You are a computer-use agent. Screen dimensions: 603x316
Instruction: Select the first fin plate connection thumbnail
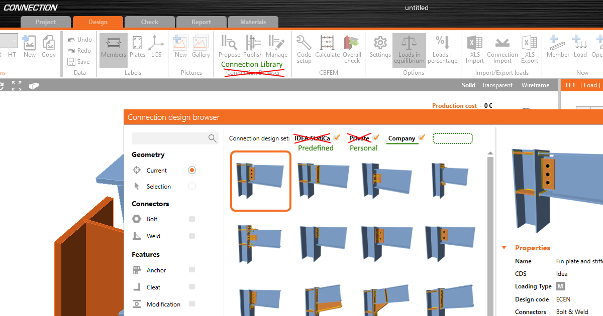coord(260,181)
